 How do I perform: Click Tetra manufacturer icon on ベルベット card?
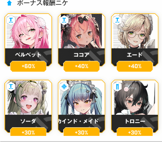(x=11, y=20)
